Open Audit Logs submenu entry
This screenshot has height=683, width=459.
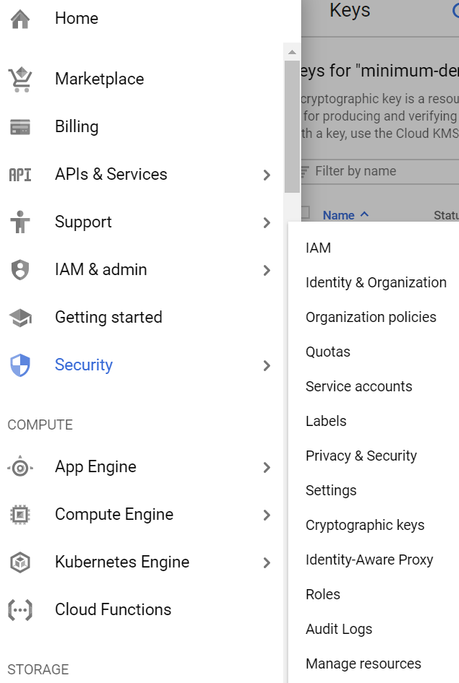(x=339, y=630)
